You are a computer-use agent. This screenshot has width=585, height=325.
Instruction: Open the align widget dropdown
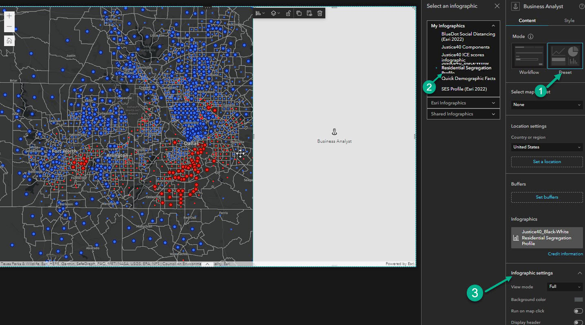click(260, 13)
